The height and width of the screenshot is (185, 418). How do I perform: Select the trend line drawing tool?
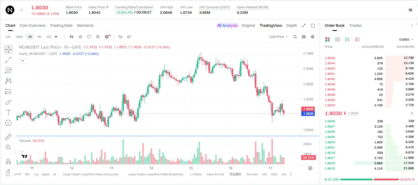(8, 60)
